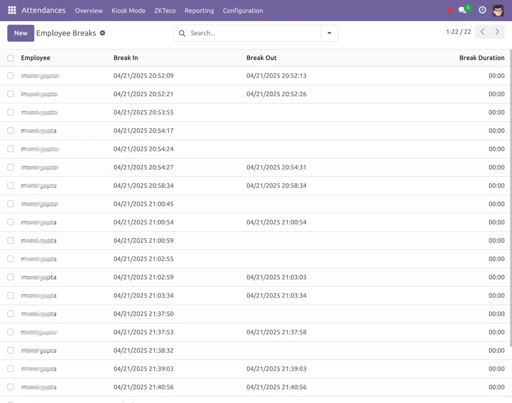Image resolution: width=512 pixels, height=403 pixels.
Task: Select all records via header checkbox
Action: 11,58
